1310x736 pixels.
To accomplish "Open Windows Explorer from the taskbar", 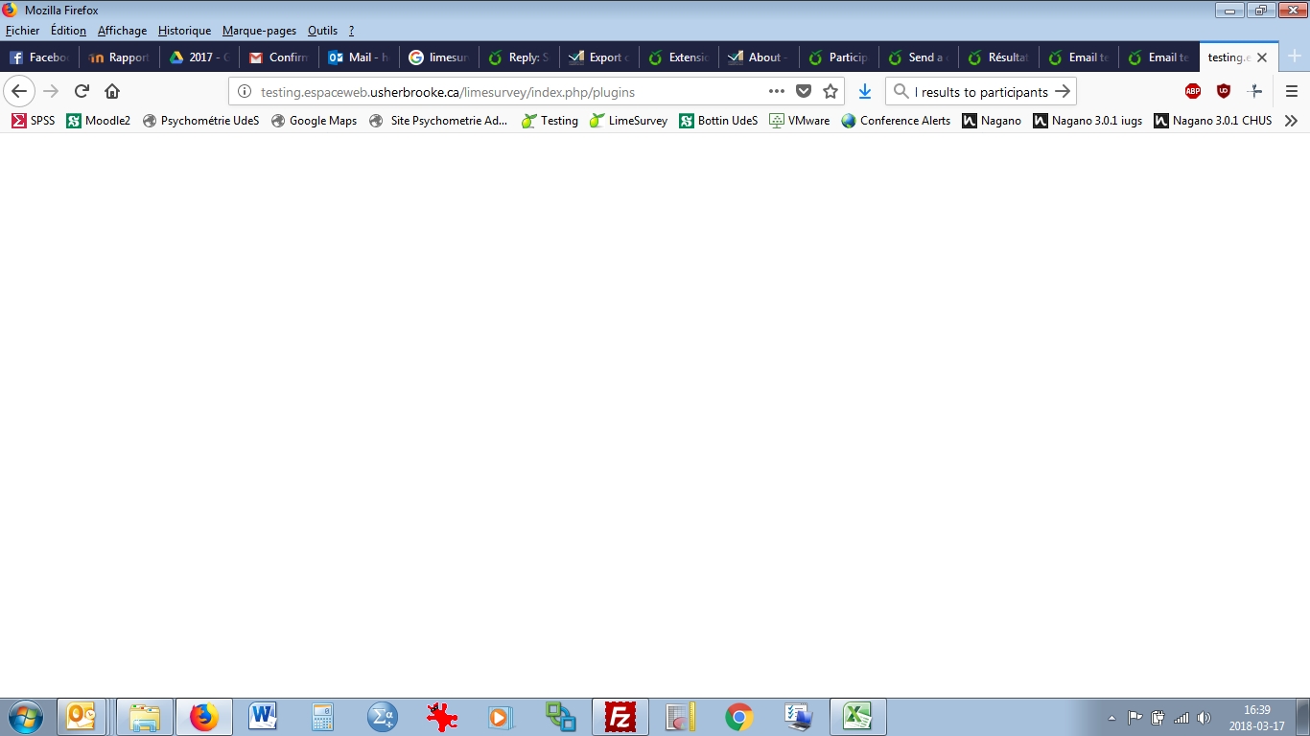I will (x=145, y=717).
